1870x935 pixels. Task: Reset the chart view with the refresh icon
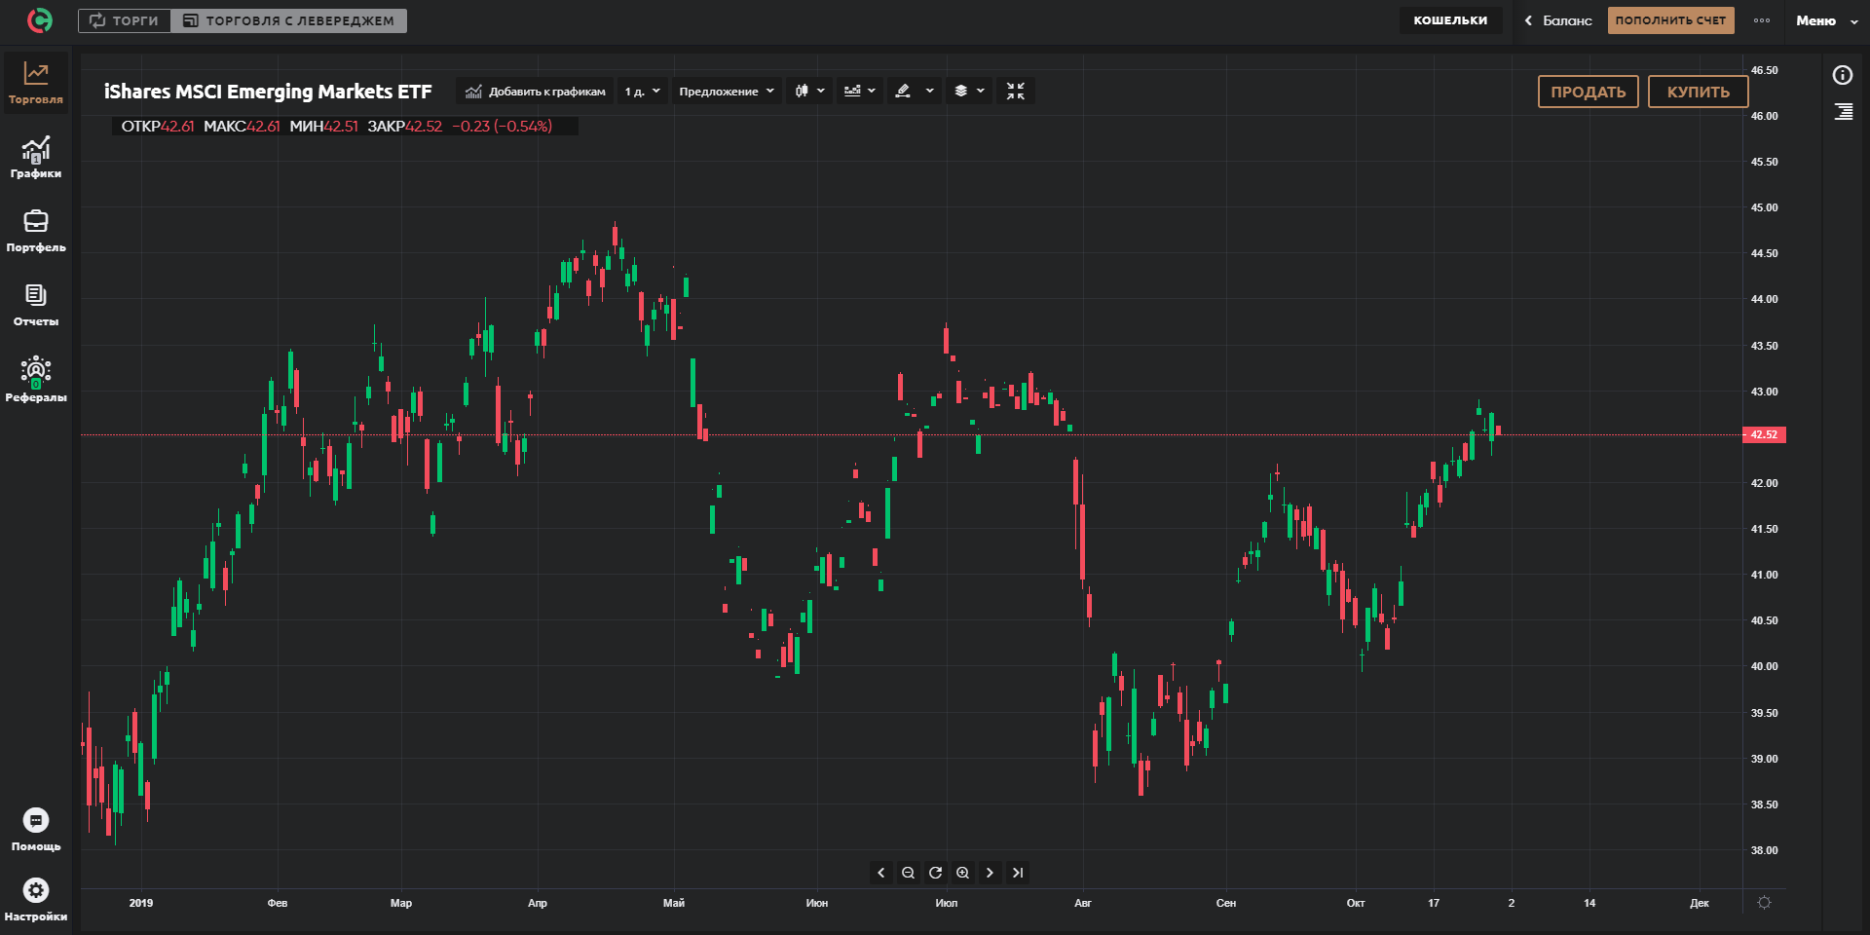pyautogui.click(x=935, y=873)
